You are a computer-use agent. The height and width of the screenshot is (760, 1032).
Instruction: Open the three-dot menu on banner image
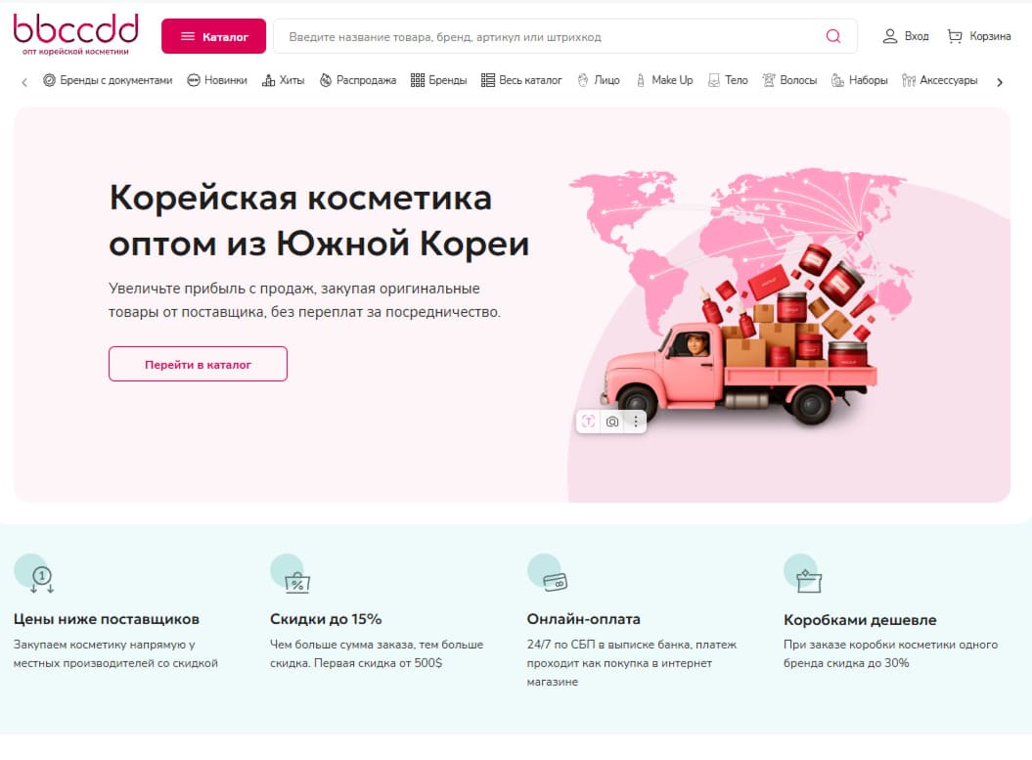(x=636, y=421)
